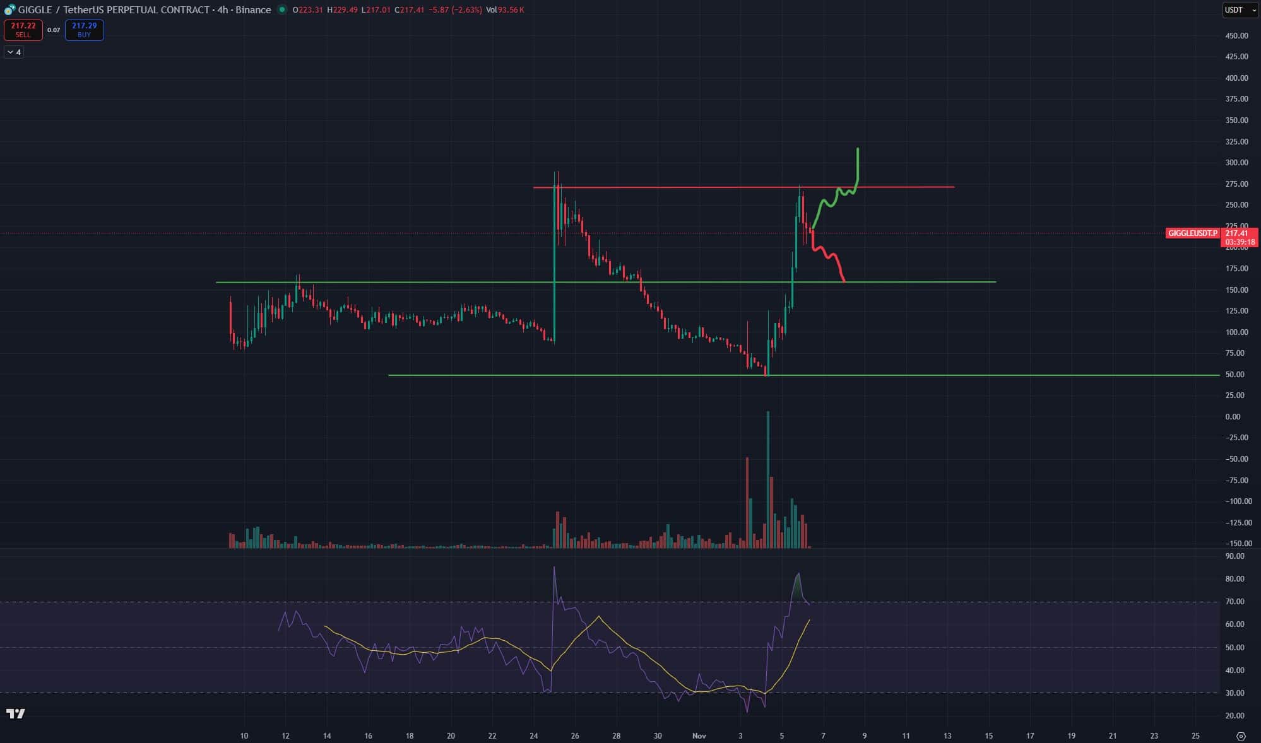The height and width of the screenshot is (743, 1261).
Task: Open chart settings hexagon gear icon
Action: pyautogui.click(x=1241, y=736)
